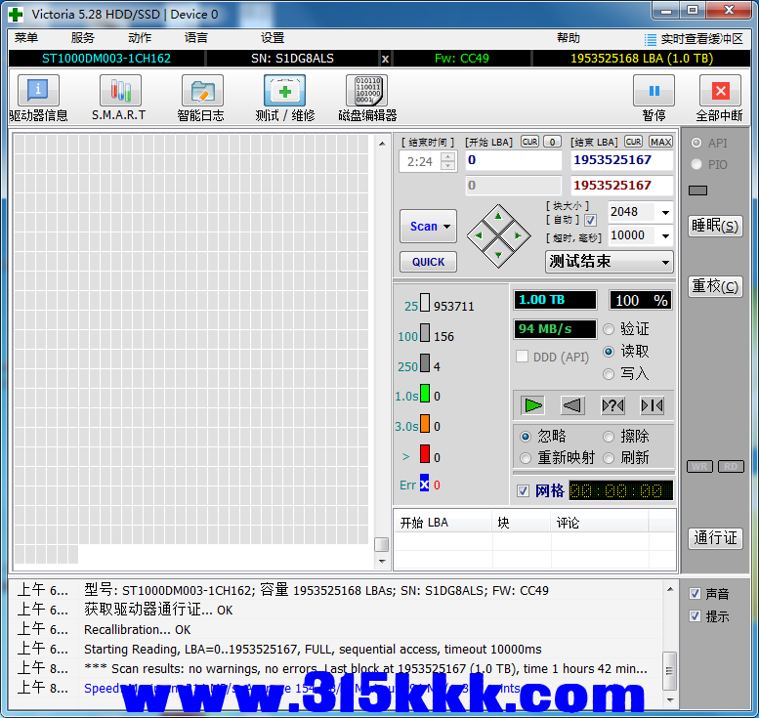The width and height of the screenshot is (759, 718).
Task: Click the green 1.0s block indicator
Action: 425,393
